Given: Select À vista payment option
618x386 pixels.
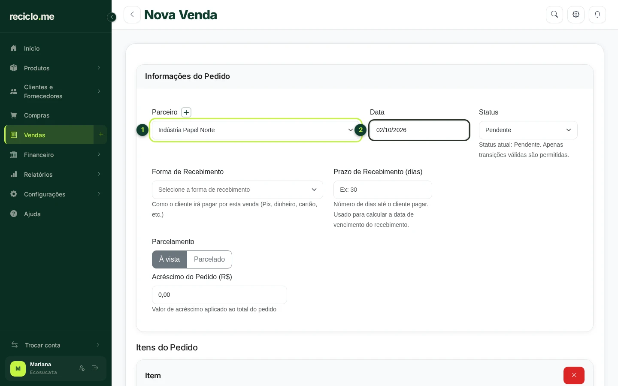Looking at the screenshot, I should pyautogui.click(x=170, y=259).
